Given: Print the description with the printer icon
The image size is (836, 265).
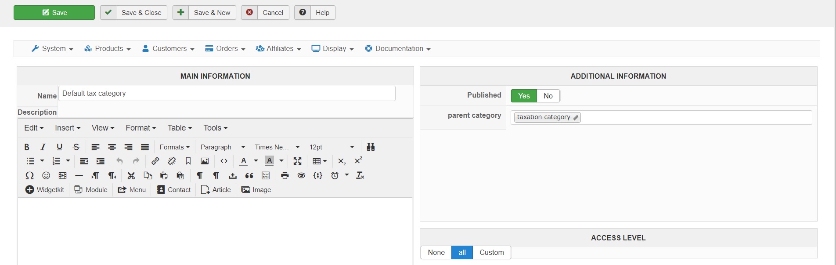Looking at the screenshot, I should tap(285, 176).
